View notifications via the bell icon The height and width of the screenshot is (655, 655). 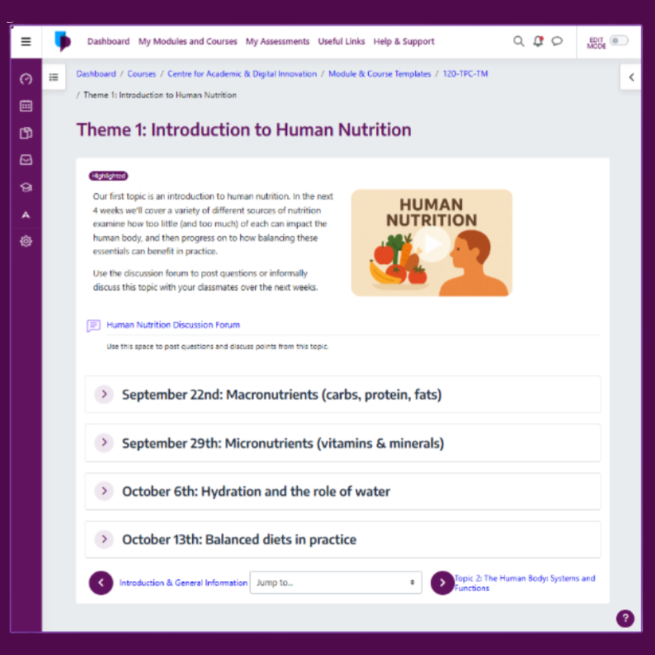tap(538, 41)
